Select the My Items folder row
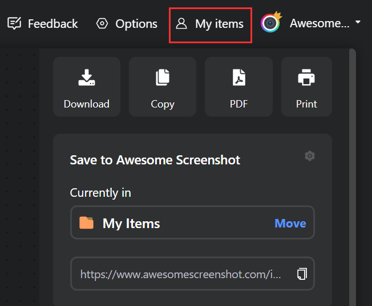 click(192, 222)
